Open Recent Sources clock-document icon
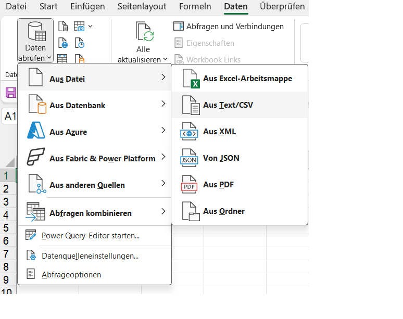 (x=80, y=43)
